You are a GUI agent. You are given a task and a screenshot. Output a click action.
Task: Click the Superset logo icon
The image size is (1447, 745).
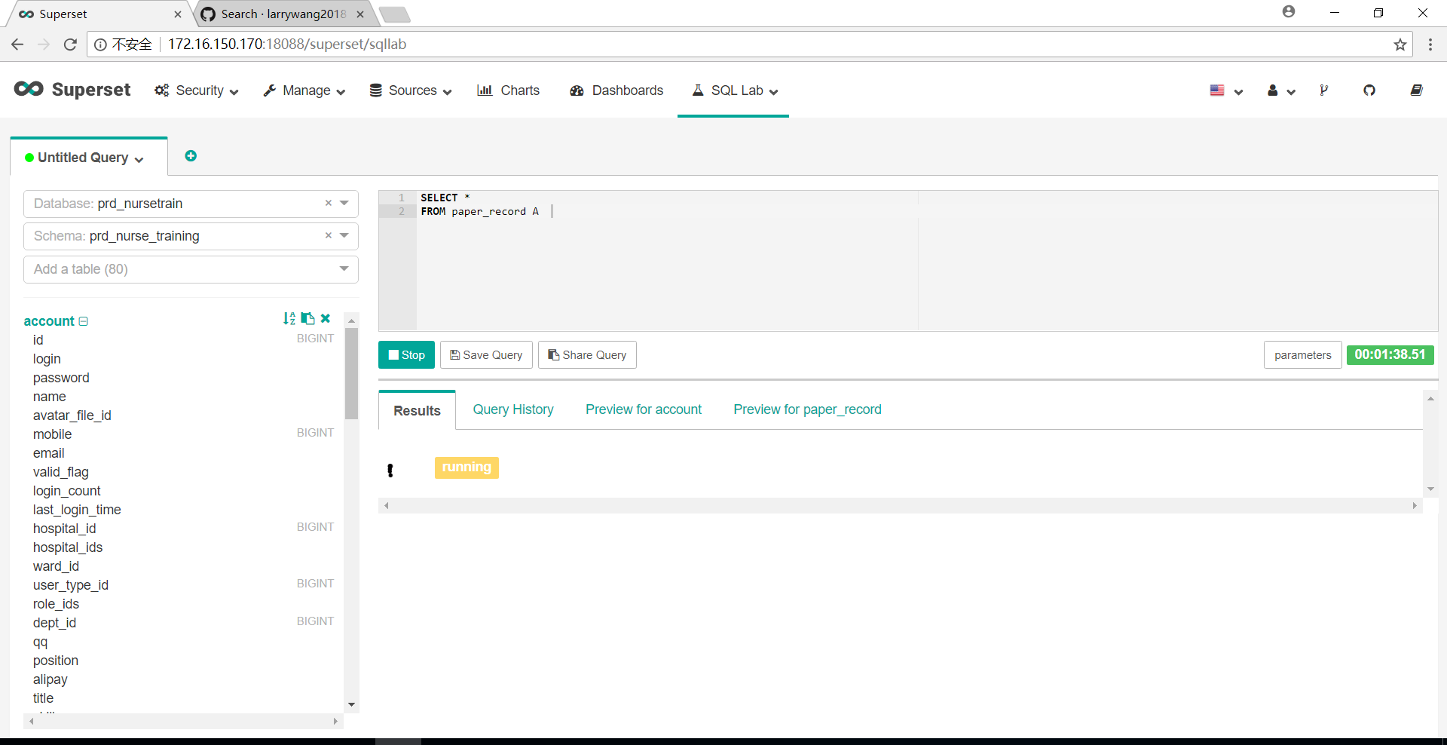tap(28, 89)
